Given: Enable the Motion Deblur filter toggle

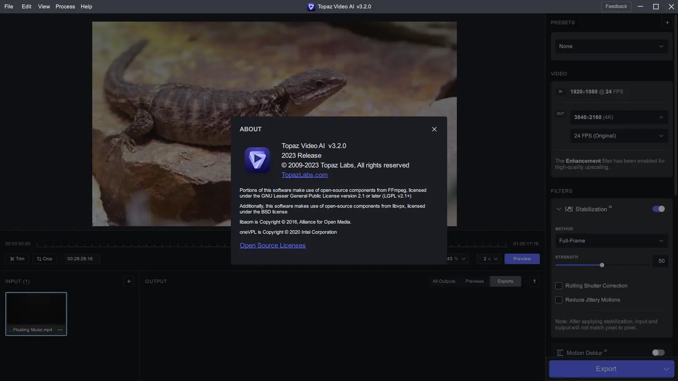Looking at the screenshot, I should coord(658,353).
